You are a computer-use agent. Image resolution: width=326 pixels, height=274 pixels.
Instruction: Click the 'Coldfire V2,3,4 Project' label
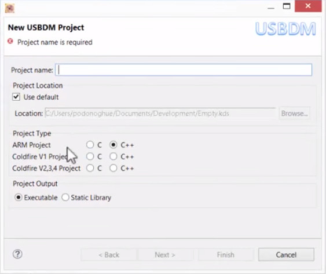pyautogui.click(x=46, y=168)
